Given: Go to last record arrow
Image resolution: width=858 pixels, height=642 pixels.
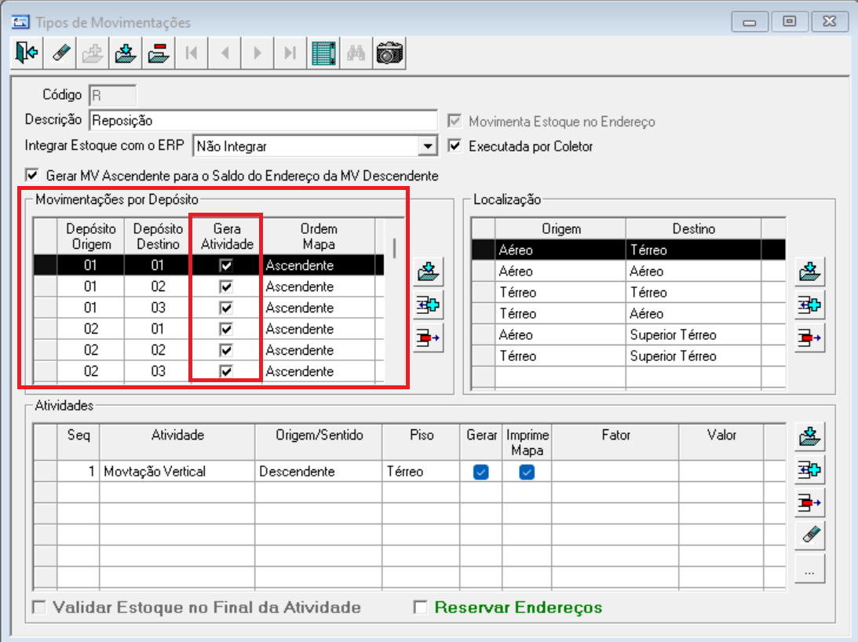Looking at the screenshot, I should 290,53.
